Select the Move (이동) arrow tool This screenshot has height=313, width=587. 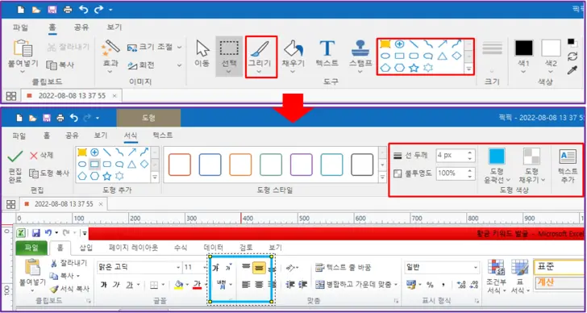pos(202,53)
